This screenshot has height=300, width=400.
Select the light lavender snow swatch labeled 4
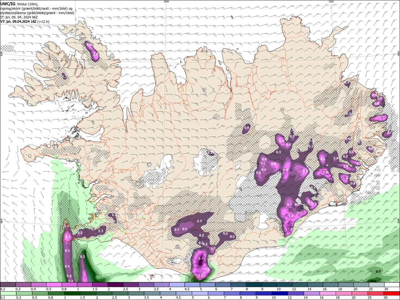177,285
